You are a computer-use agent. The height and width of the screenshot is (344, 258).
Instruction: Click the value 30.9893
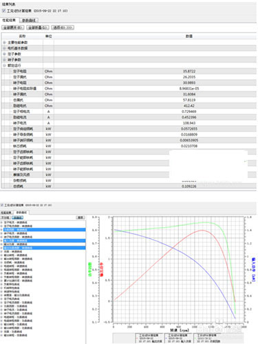[x=189, y=83]
